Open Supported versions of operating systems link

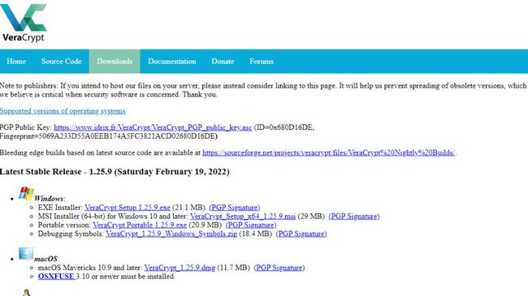(63, 110)
